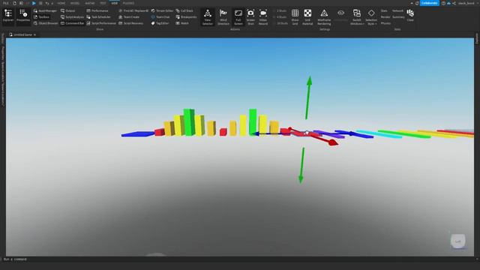Viewport: 480px width, 270px height.
Task: Open the Performance window
Action: pyautogui.click(x=97, y=10)
